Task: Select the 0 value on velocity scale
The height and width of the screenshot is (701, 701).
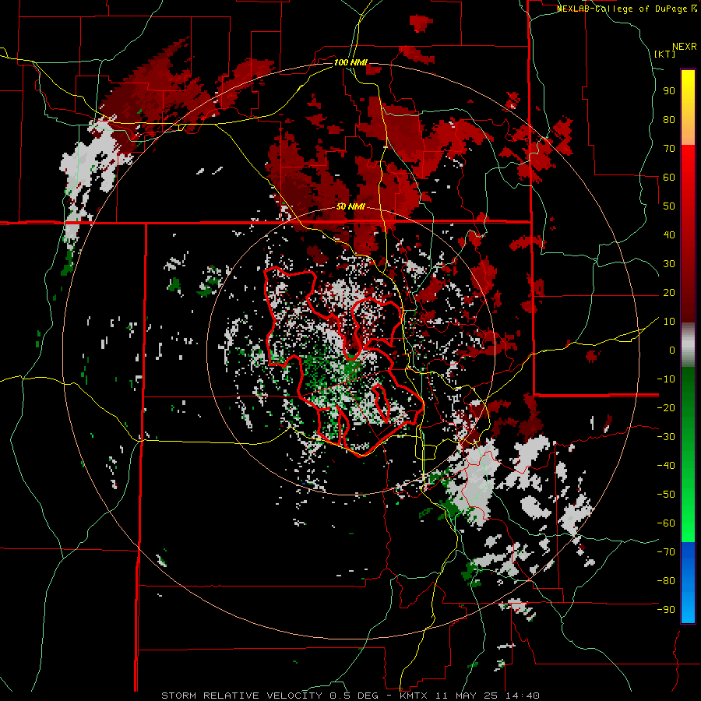Action: point(672,350)
